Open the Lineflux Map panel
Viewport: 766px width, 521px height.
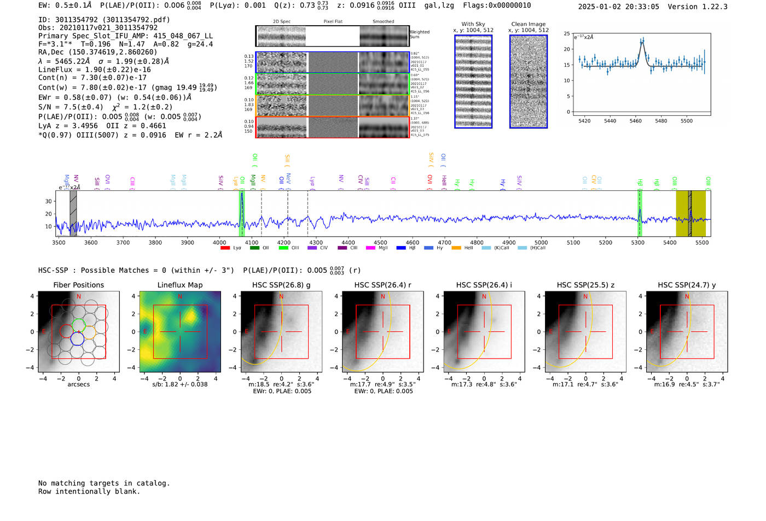pyautogui.click(x=180, y=332)
